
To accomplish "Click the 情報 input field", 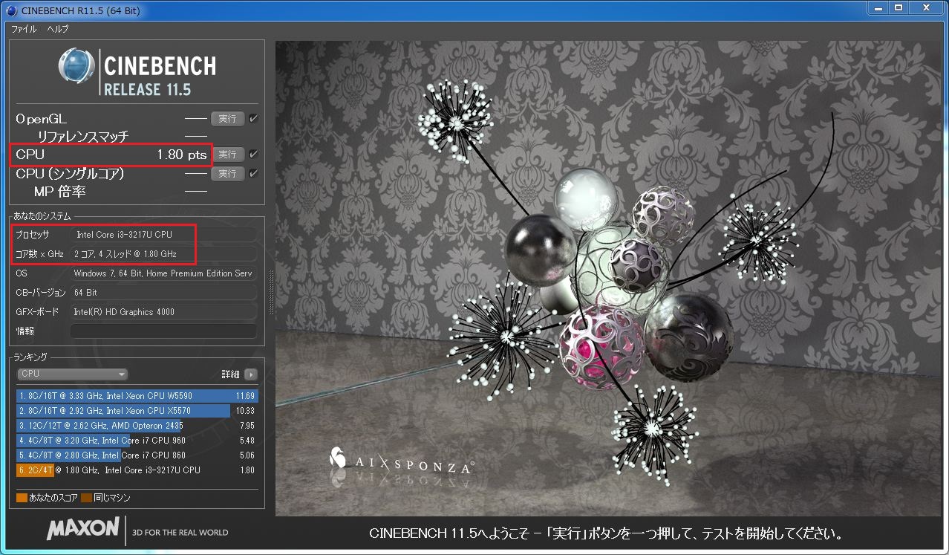I will coord(163,331).
